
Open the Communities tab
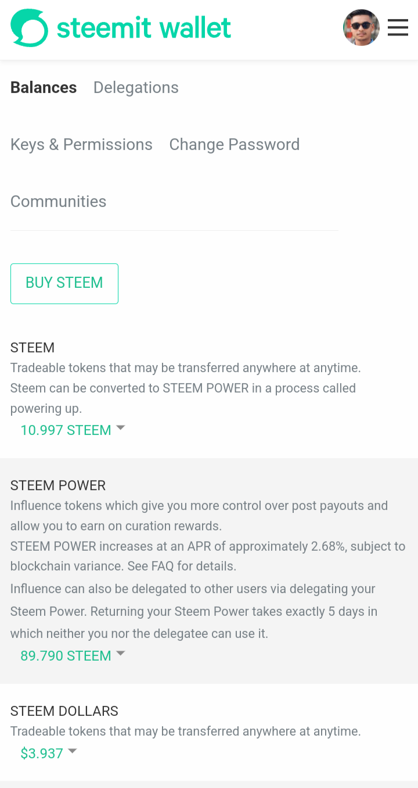[x=59, y=202]
